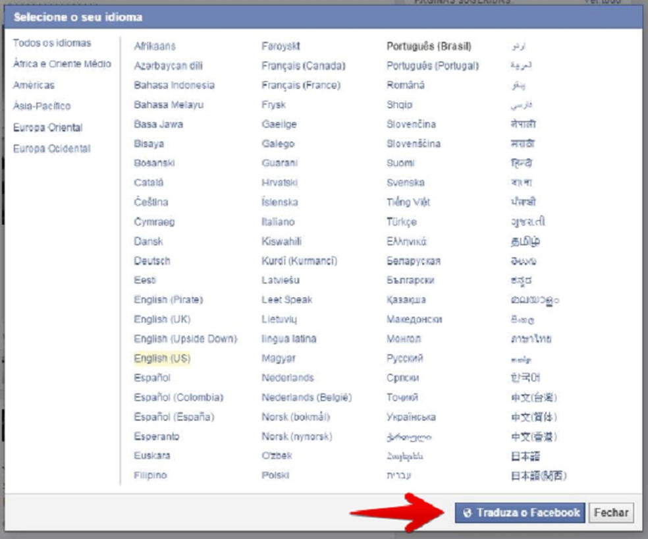The image size is (648, 539).
Task: Pick Norsk (nynorsk) language
Action: coord(297,436)
